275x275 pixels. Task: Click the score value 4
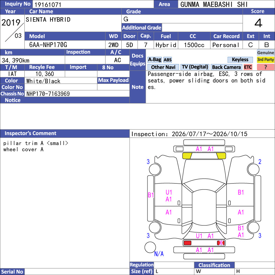coord(258,23)
